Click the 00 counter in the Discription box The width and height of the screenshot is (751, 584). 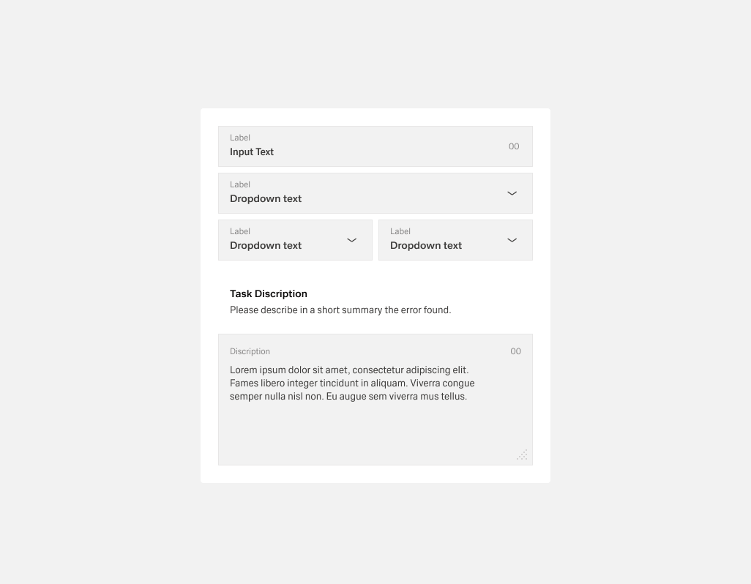point(515,351)
